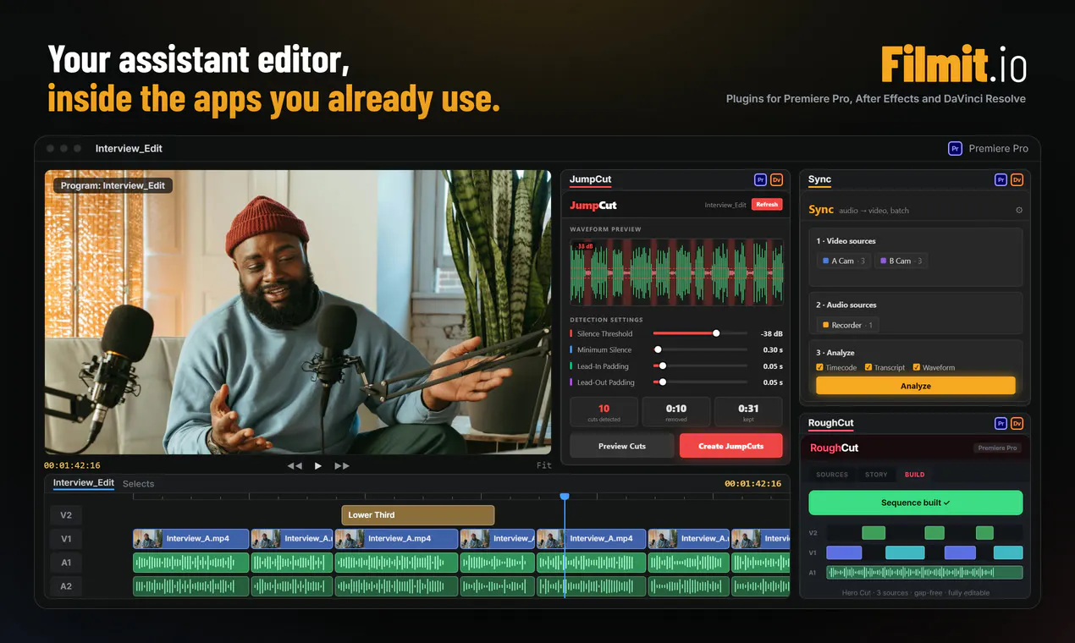Click the '-38 dB' Silence Threshold value
1075x643 pixels.
771,334
